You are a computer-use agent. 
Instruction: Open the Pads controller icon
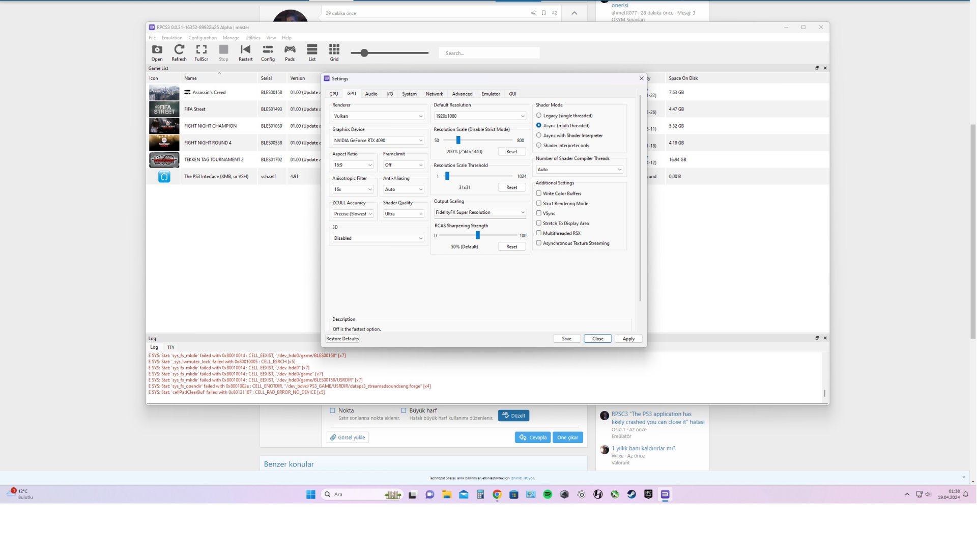[290, 52]
